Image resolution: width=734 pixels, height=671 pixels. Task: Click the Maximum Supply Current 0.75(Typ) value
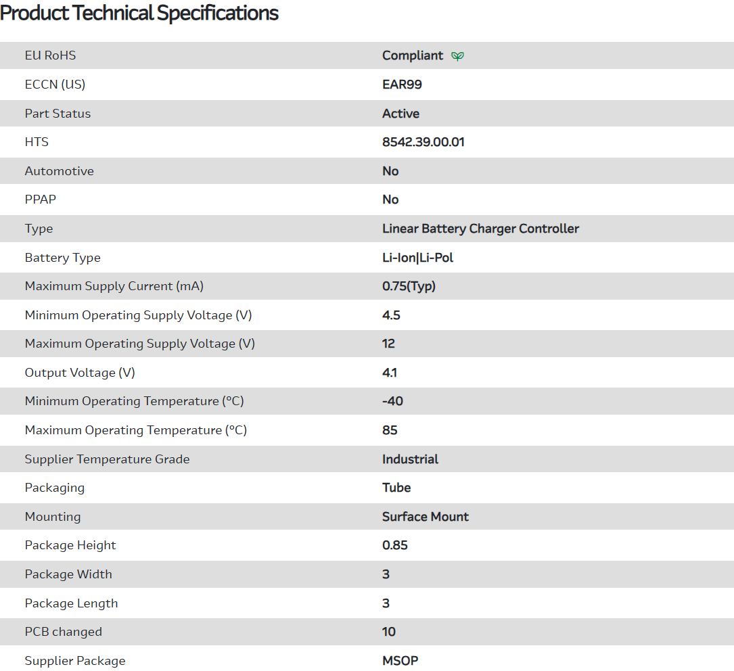(x=409, y=286)
